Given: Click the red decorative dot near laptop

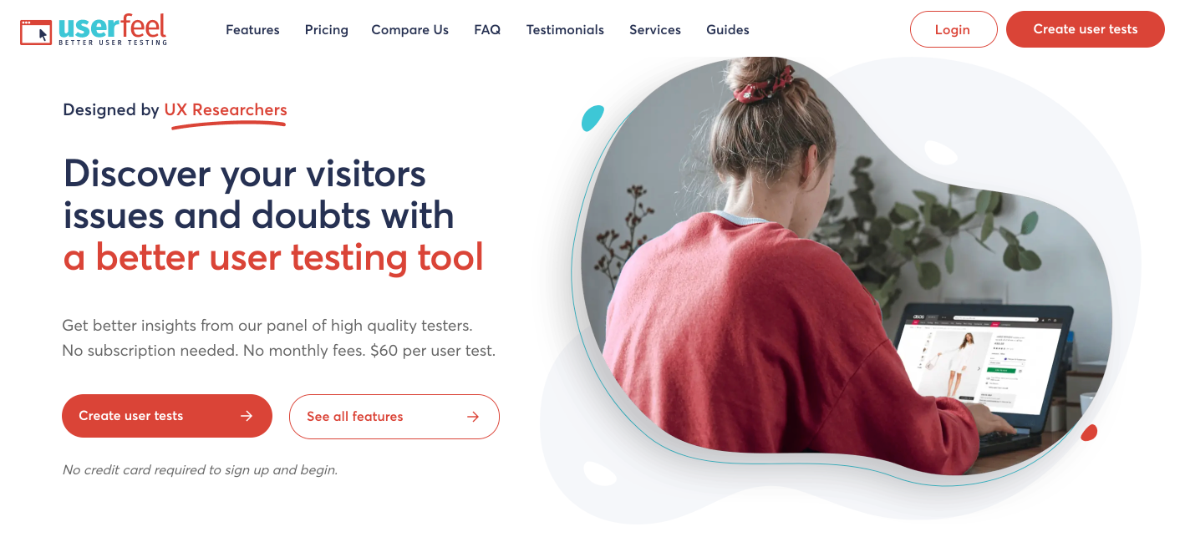Looking at the screenshot, I should pyautogui.click(x=1089, y=433).
